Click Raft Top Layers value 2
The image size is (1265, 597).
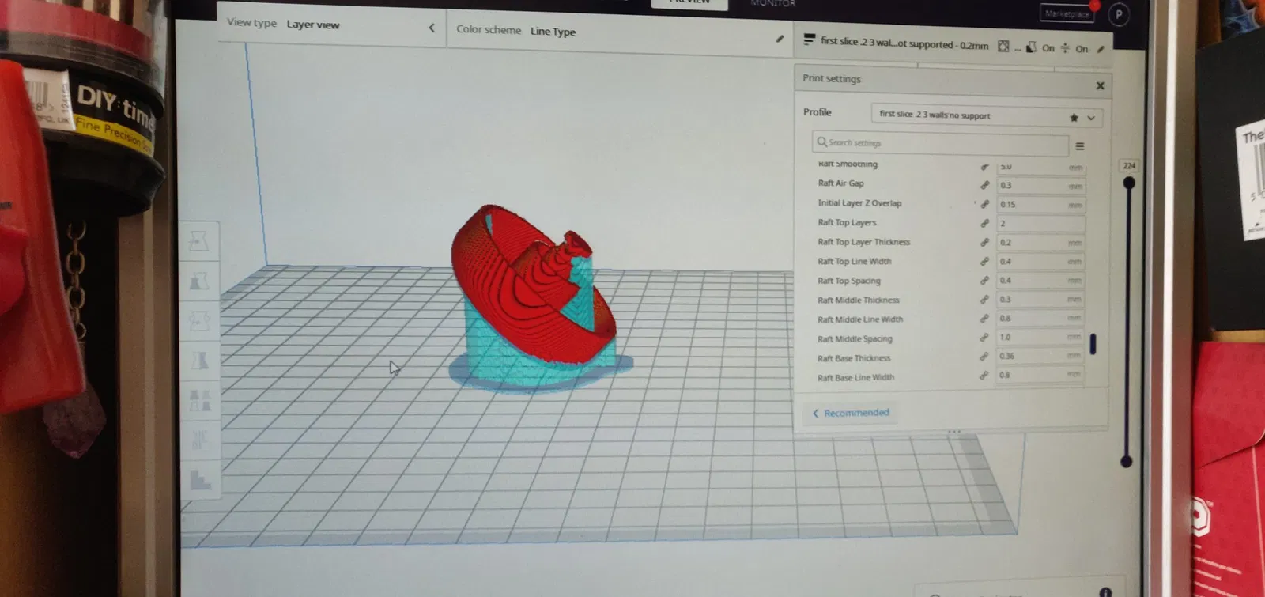(x=1040, y=224)
